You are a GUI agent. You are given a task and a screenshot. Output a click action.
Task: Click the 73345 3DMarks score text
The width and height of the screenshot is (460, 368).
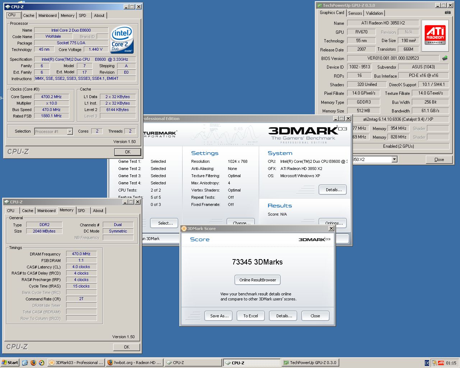point(257,262)
